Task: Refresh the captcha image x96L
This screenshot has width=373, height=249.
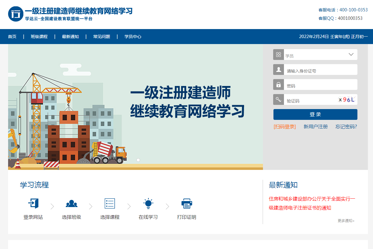Action: [x=346, y=100]
